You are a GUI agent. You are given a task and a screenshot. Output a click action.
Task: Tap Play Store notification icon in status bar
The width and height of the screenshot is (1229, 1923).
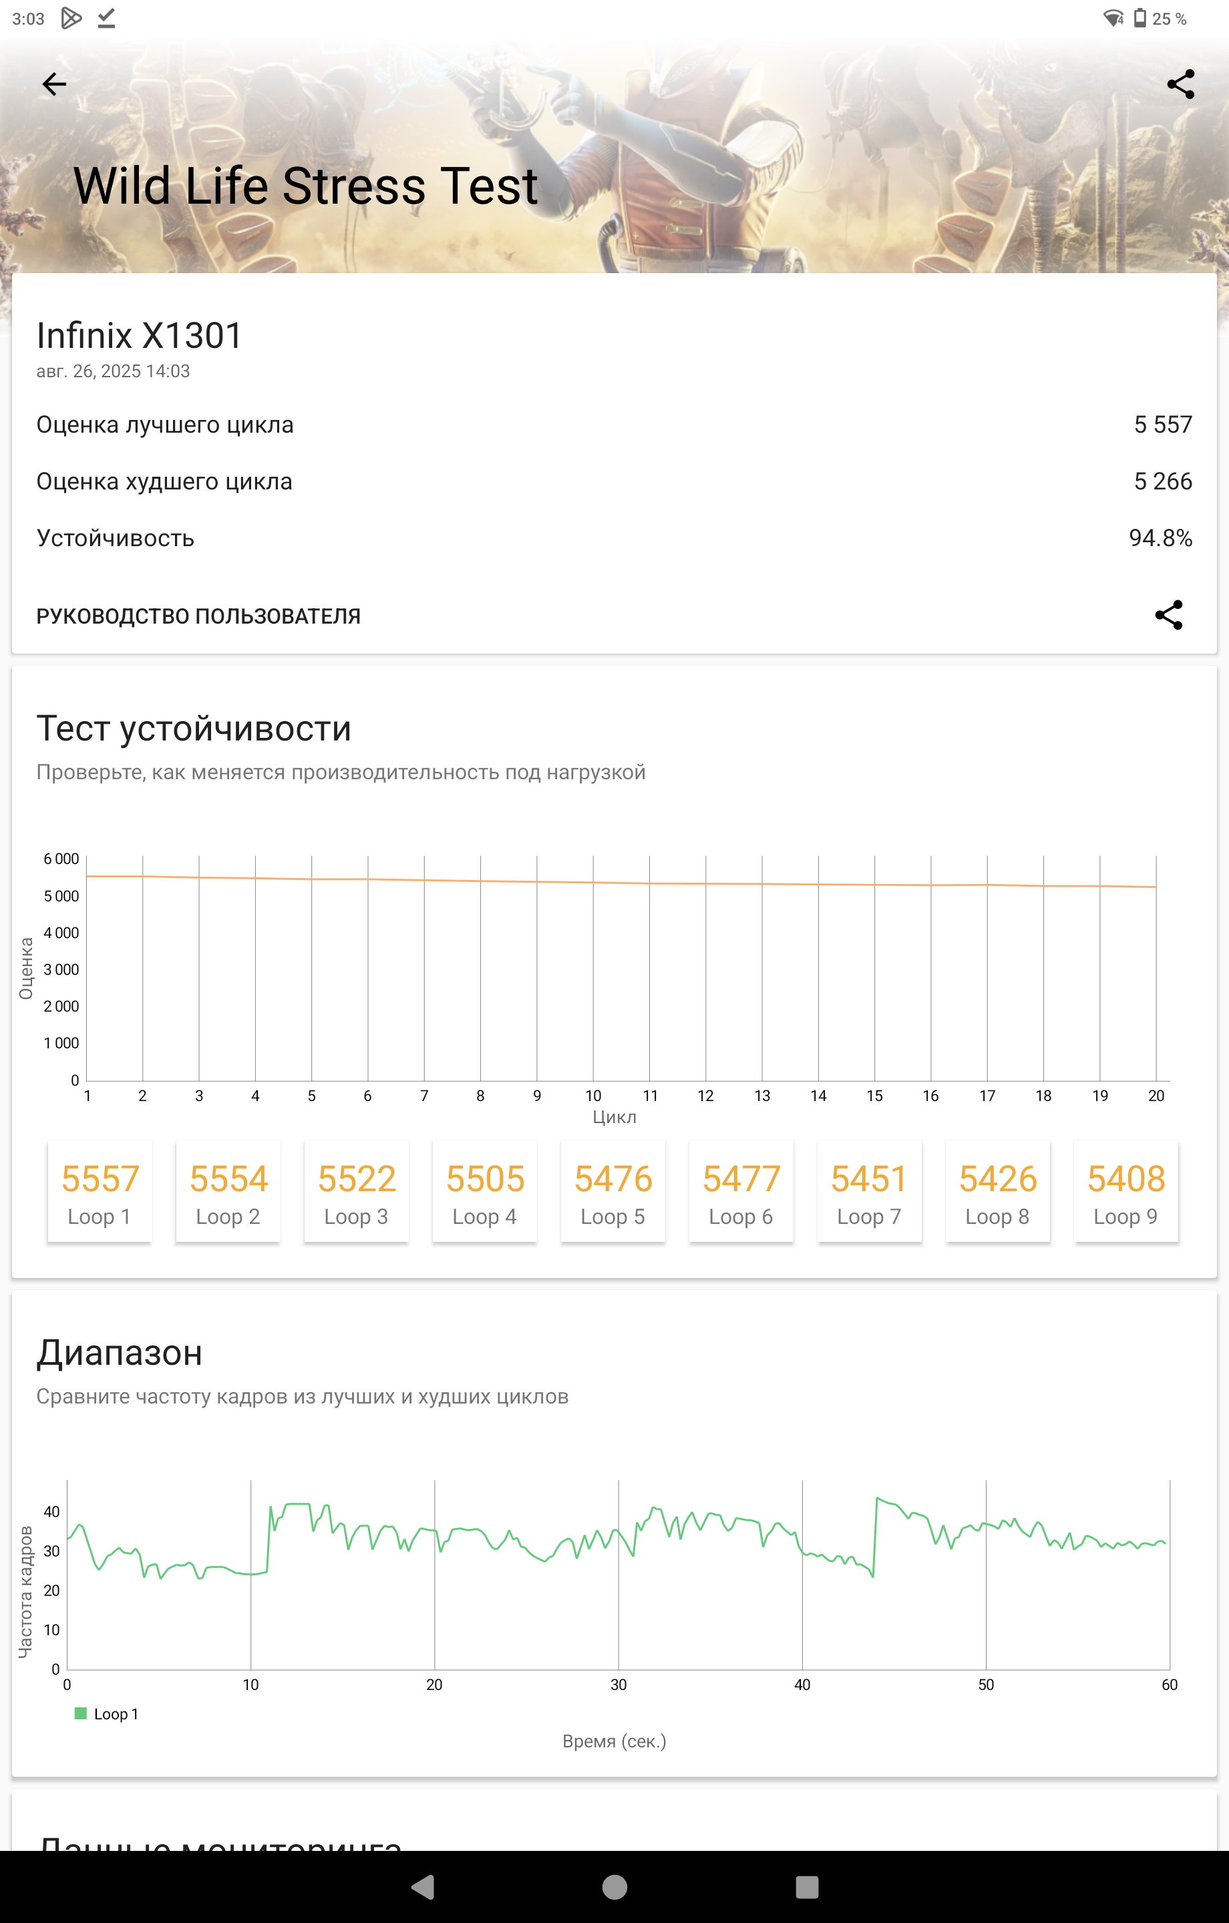coord(71,17)
